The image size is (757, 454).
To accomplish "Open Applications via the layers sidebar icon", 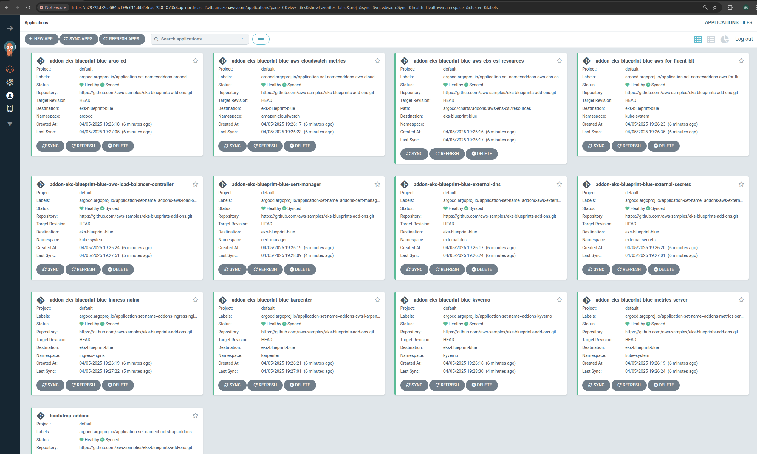I will (x=10, y=69).
